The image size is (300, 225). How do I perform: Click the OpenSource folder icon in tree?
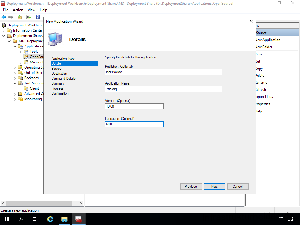point(26,57)
